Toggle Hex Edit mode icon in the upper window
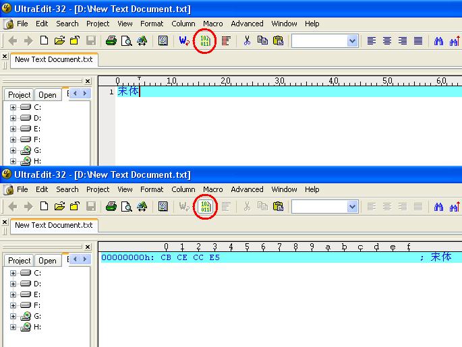The image size is (462, 347). click(205, 40)
